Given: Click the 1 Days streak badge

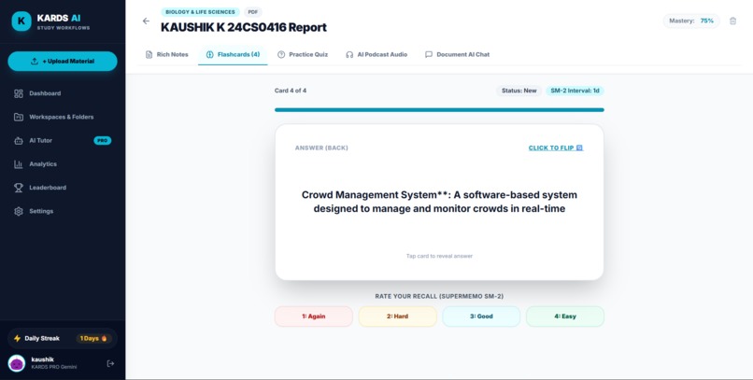Looking at the screenshot, I should (93, 338).
